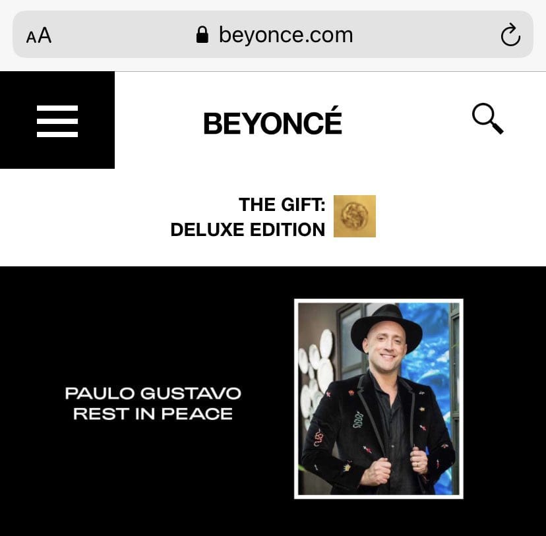The height and width of the screenshot is (536, 546).
Task: Open the hamburger menu
Action: click(x=57, y=120)
